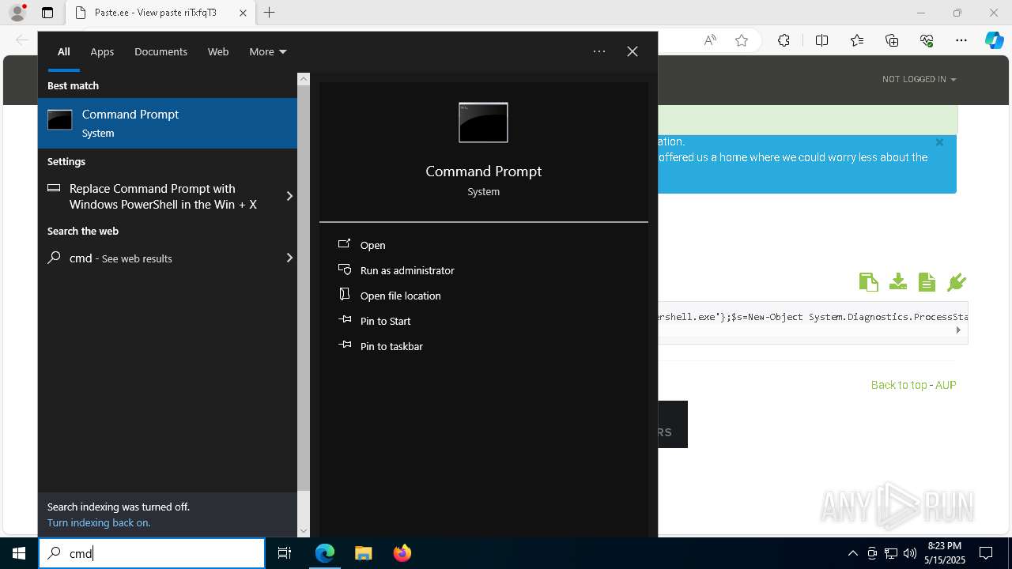Expand the More filters dropdown

(x=268, y=51)
